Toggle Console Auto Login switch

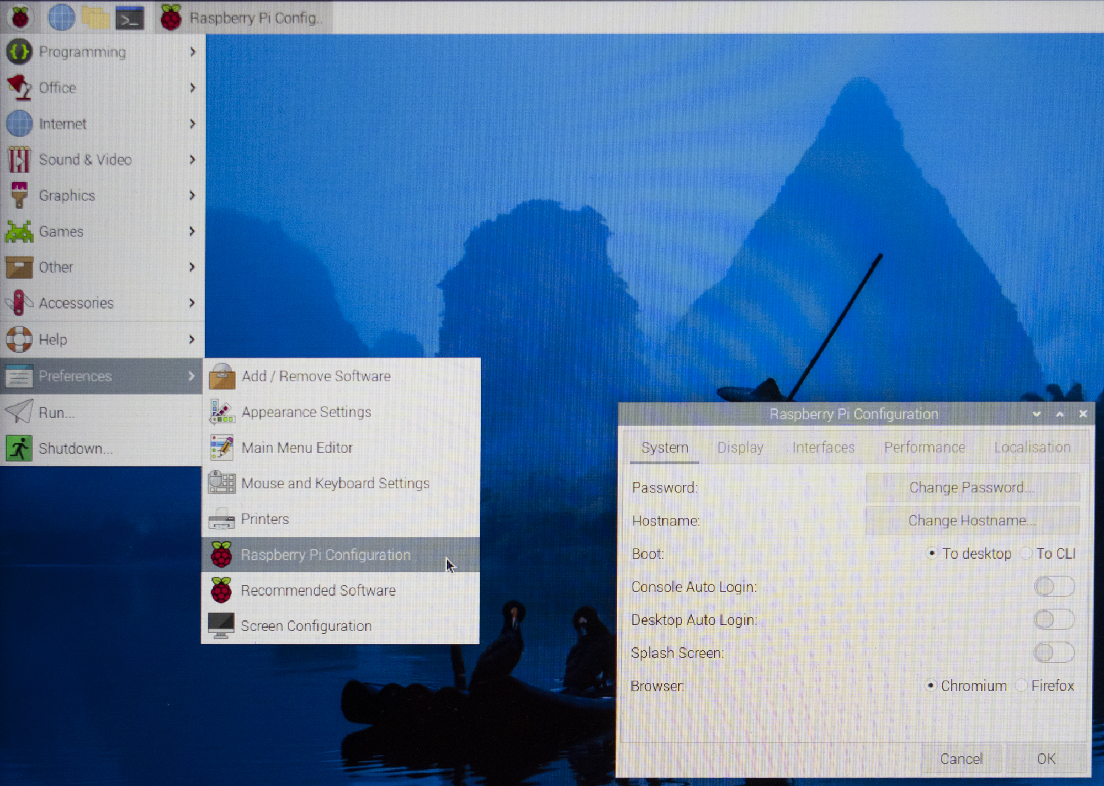1053,587
